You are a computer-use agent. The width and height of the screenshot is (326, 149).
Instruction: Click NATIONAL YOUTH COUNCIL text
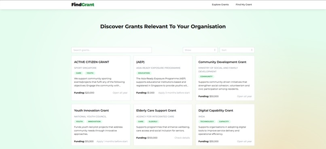90,116
